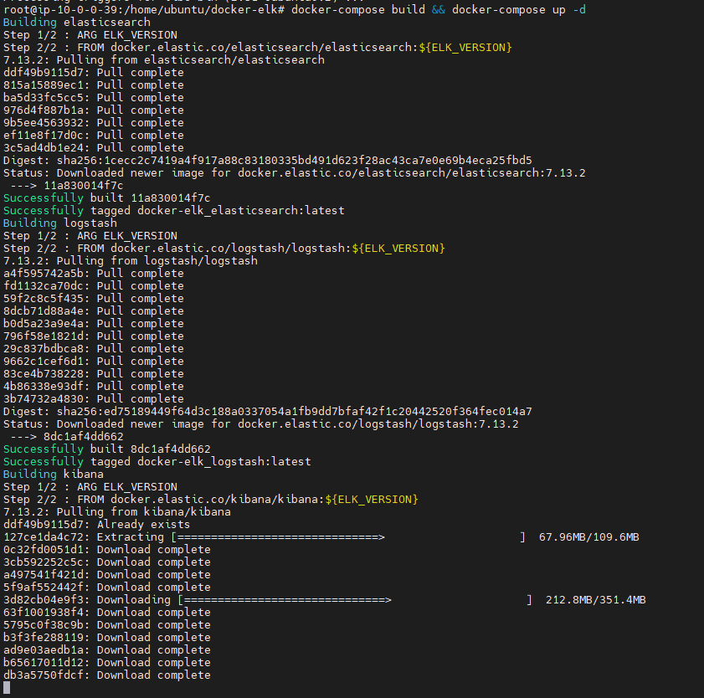Click layer ID 9b5ee4563932 line
Image resolution: width=704 pixels, height=698 pixels.
point(94,122)
